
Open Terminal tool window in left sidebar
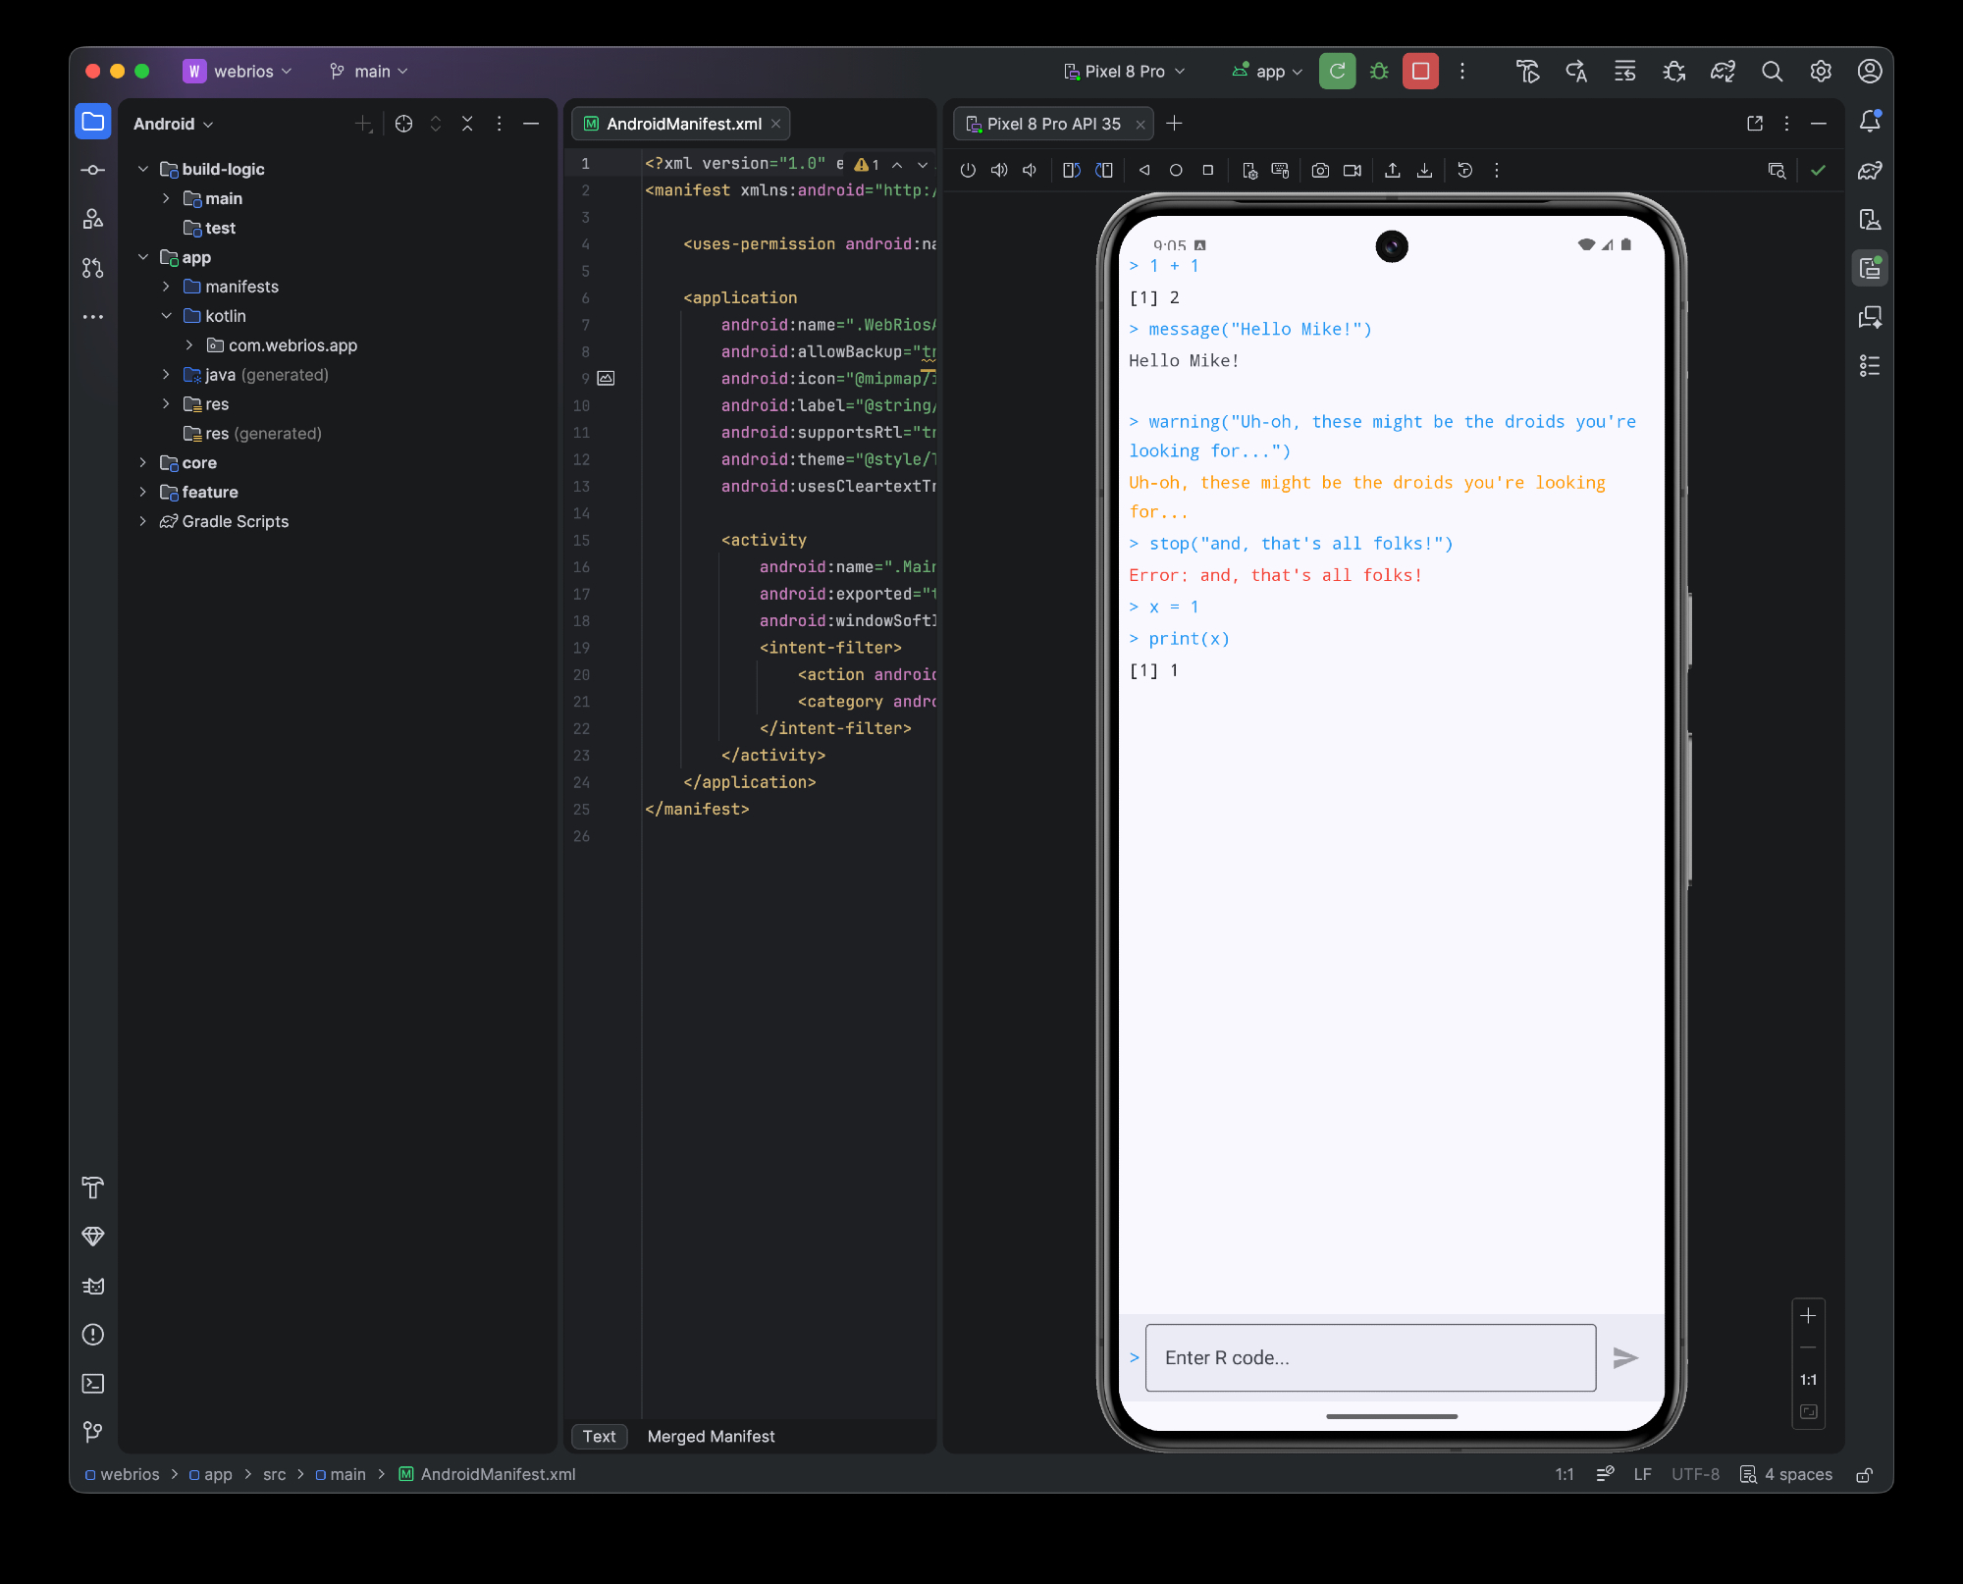point(93,1384)
